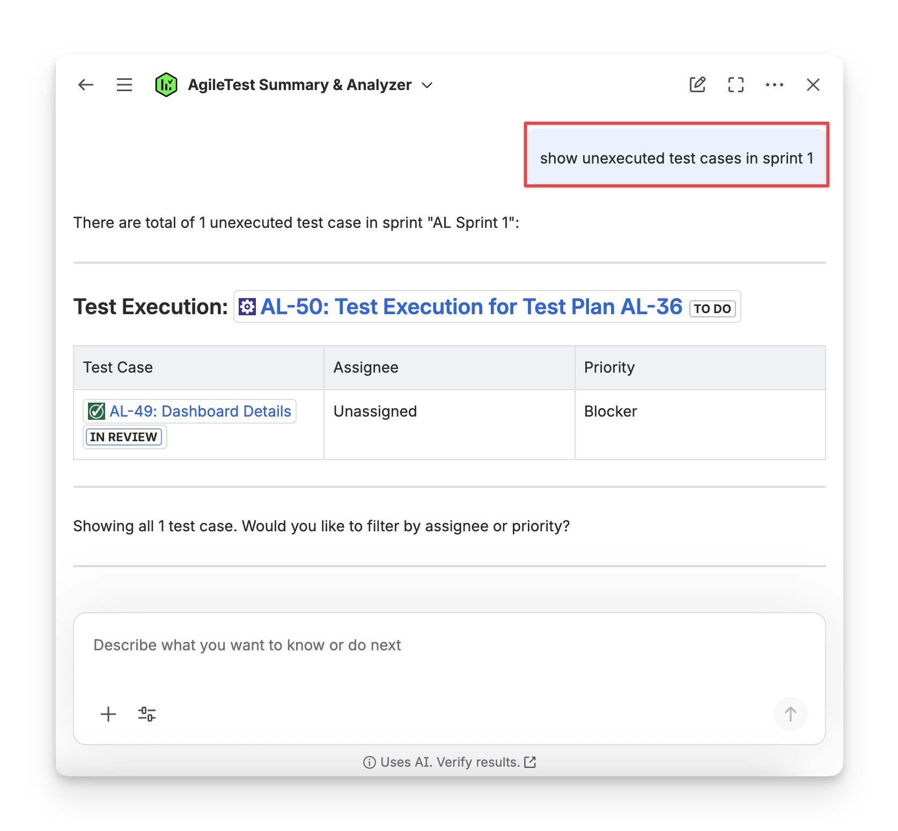Close the chat panel
The height and width of the screenshot is (831, 898).
(813, 85)
